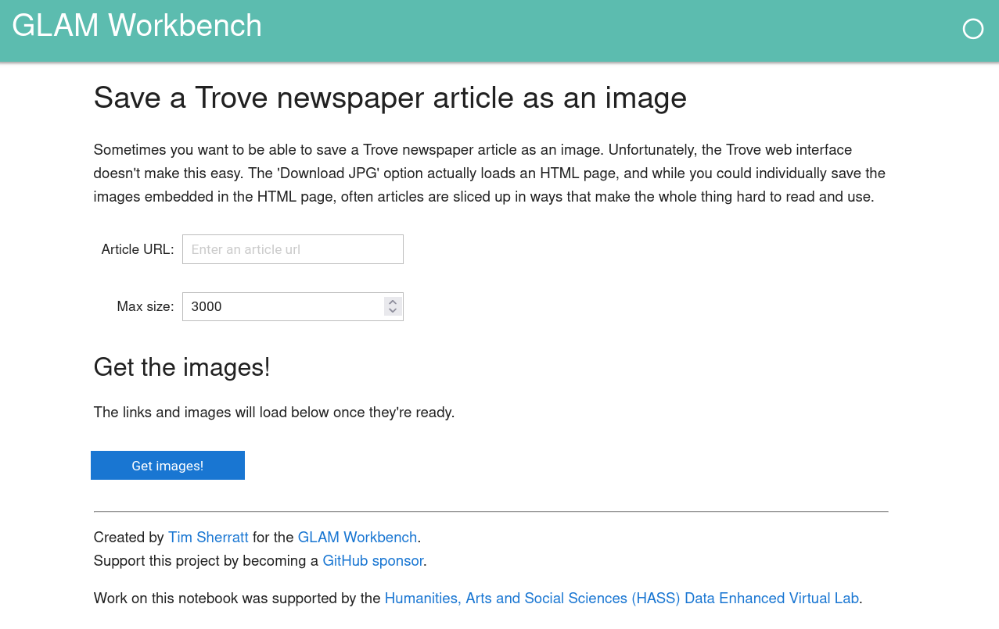Open the Tim Sherratt link
Image resolution: width=999 pixels, height=629 pixels.
coord(208,538)
